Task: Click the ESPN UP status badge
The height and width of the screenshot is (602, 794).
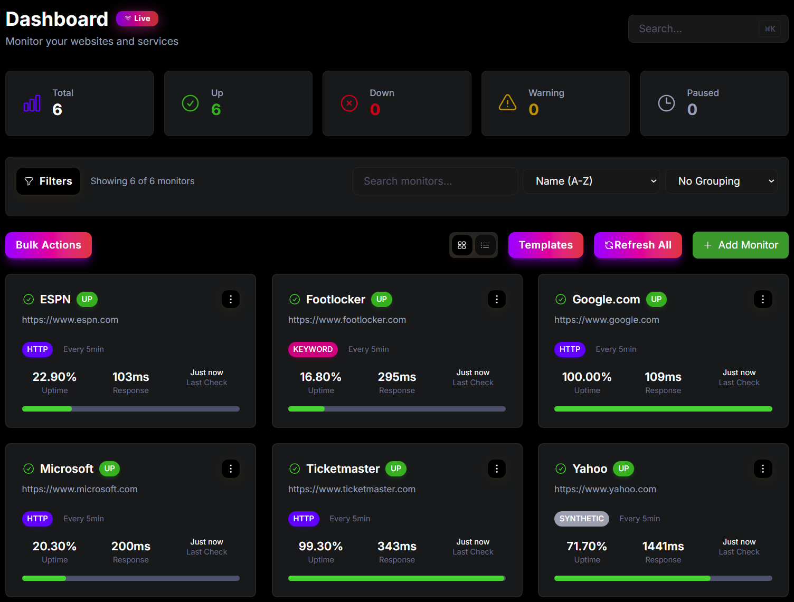Action: [x=87, y=299]
